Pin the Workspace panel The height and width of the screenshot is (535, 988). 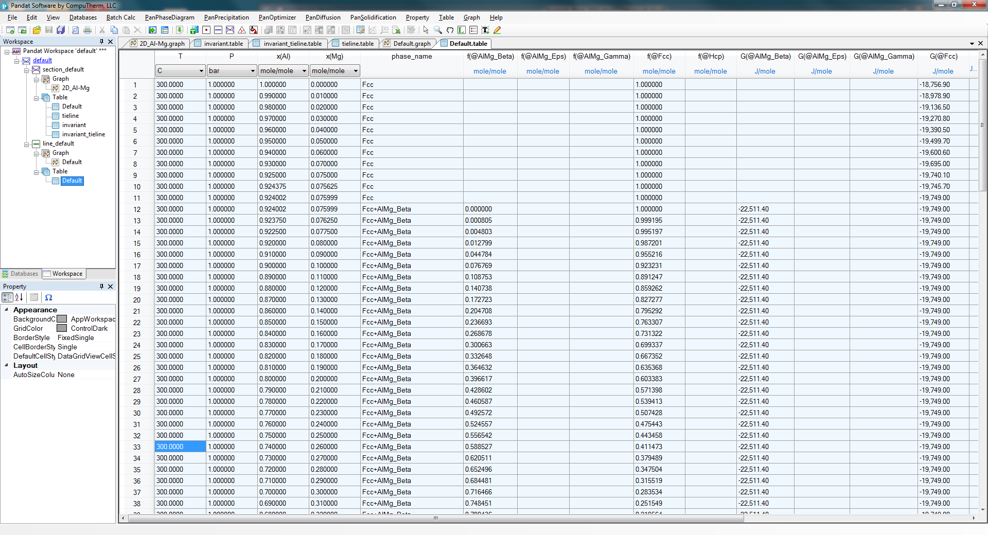pyautogui.click(x=101, y=42)
